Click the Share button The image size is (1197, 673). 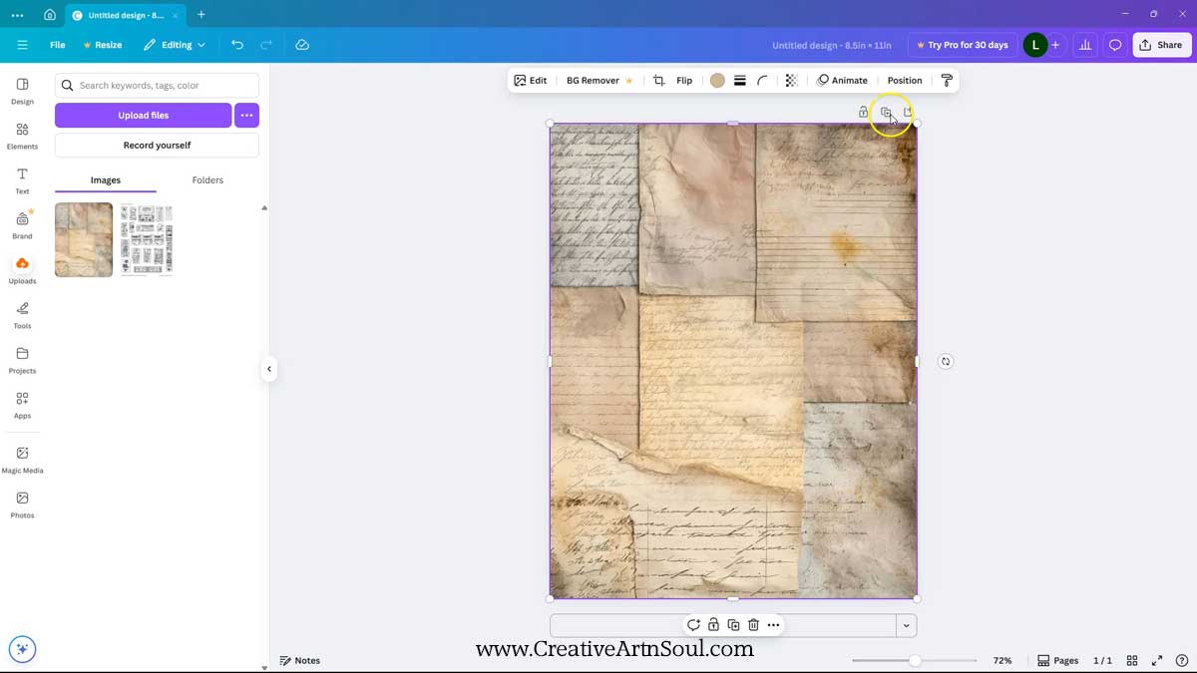tap(1161, 45)
